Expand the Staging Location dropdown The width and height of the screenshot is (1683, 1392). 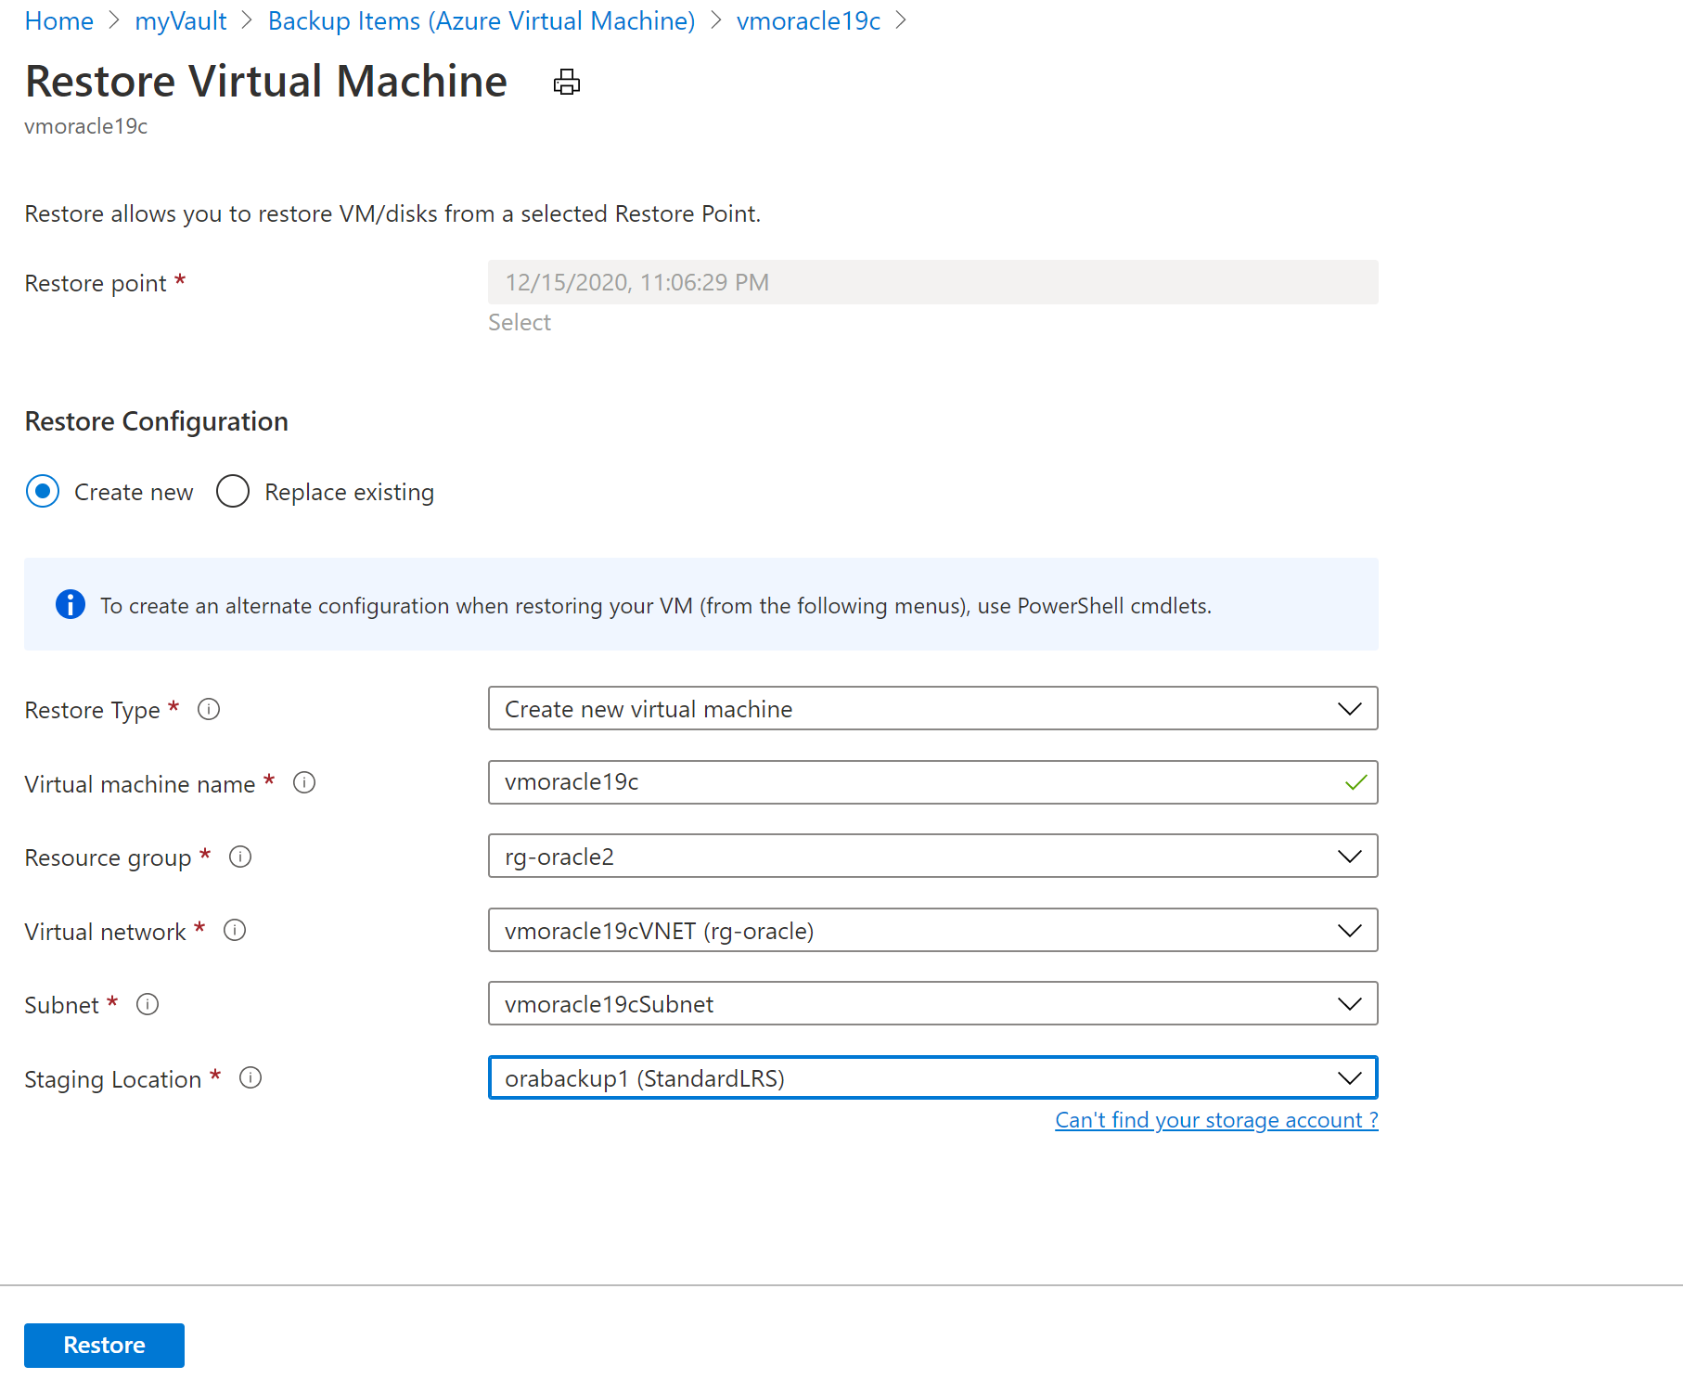(x=932, y=1078)
